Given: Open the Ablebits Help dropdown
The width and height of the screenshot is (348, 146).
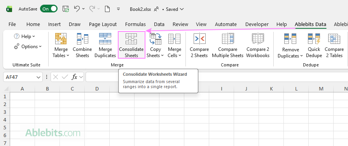Looking at the screenshot, I should tap(24, 36).
